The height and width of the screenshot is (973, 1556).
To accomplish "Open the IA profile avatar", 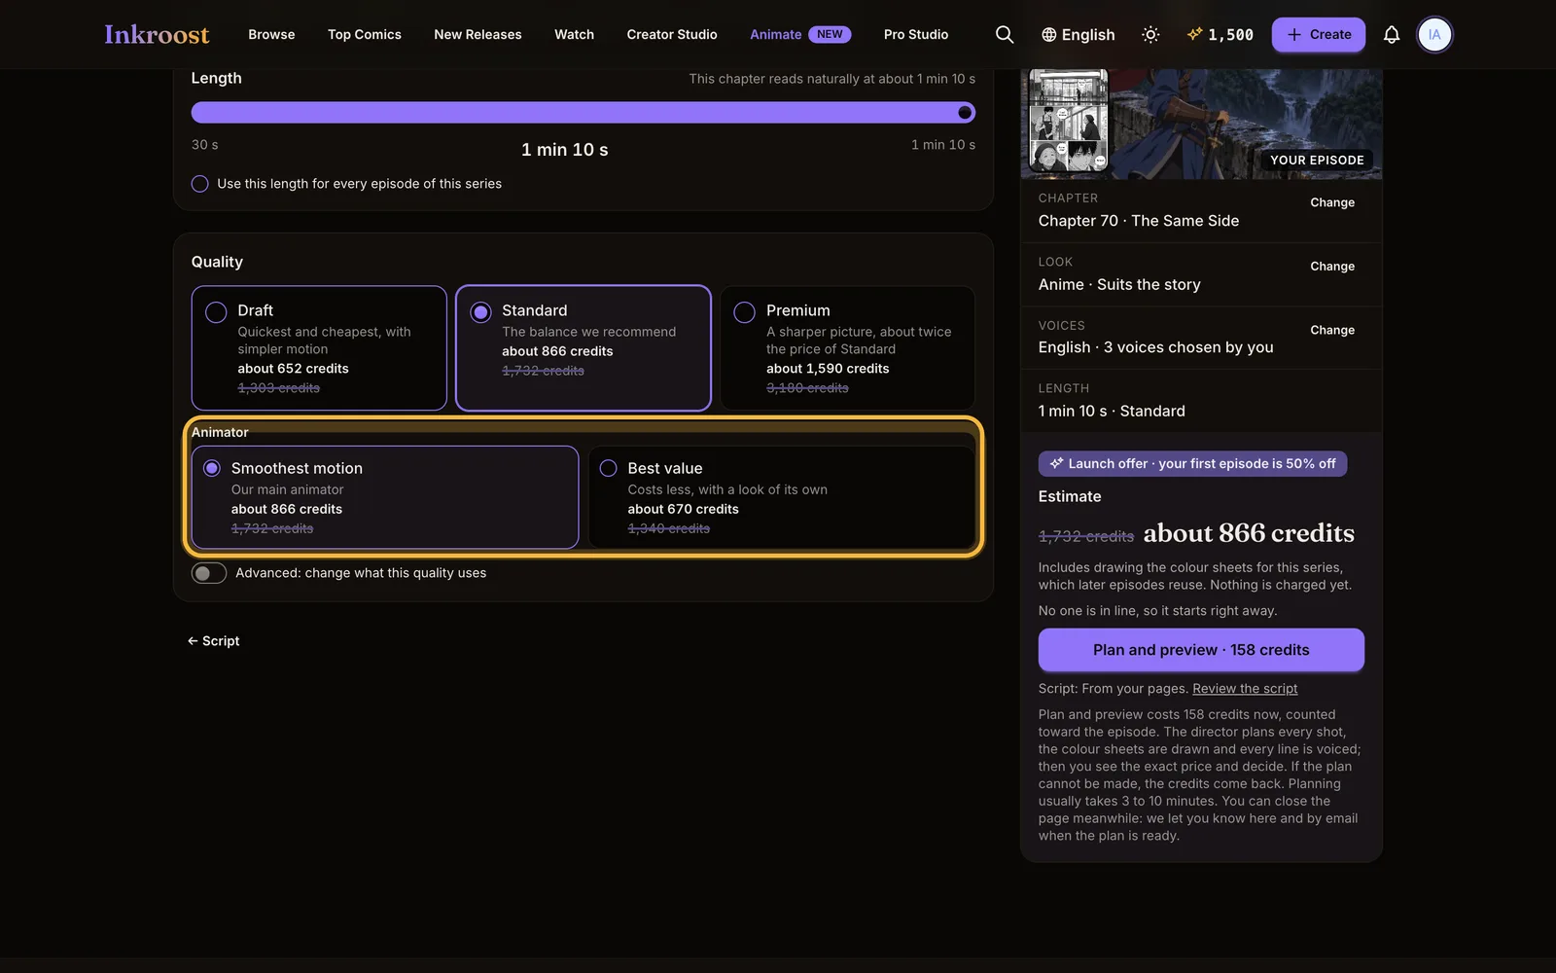I will [x=1434, y=34].
